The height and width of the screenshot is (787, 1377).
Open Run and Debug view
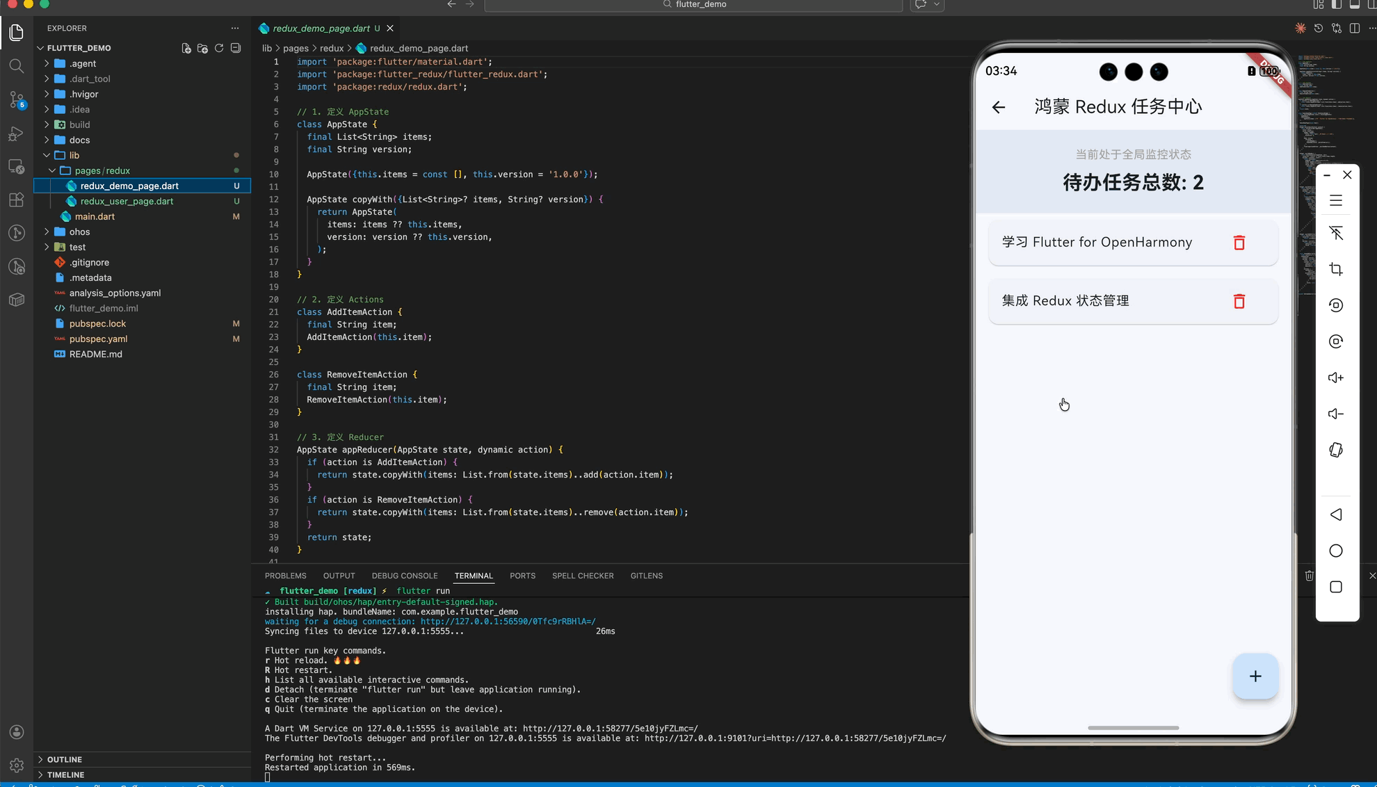pos(17,133)
